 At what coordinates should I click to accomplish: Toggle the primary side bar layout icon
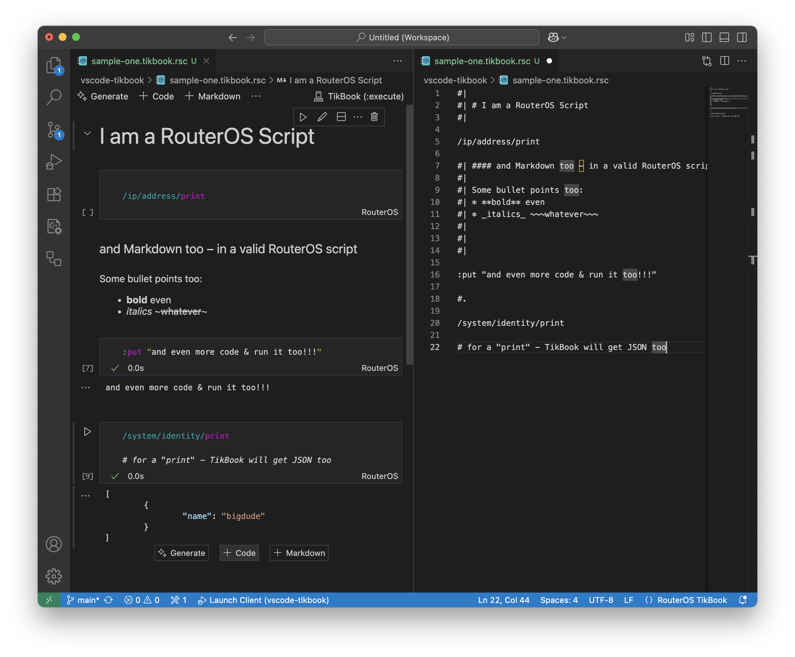pyautogui.click(x=707, y=37)
